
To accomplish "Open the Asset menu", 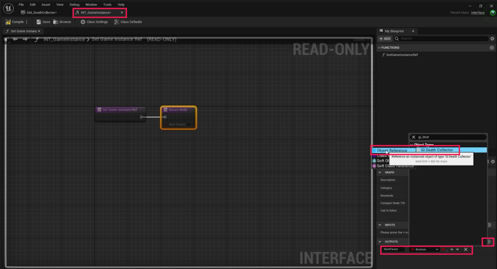I will (46, 5).
